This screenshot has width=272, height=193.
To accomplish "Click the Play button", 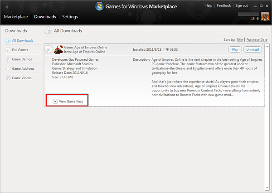I will (x=235, y=49).
